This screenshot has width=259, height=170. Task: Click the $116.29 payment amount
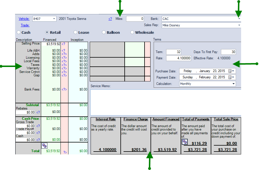[199, 143]
